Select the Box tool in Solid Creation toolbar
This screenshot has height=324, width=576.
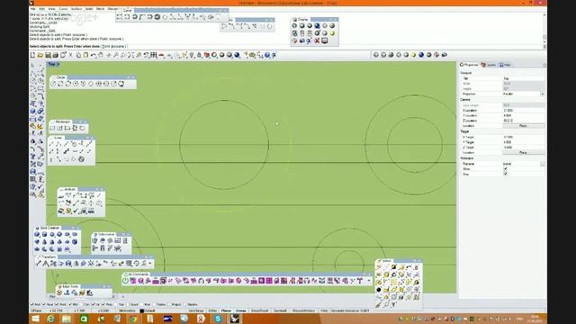point(37,234)
